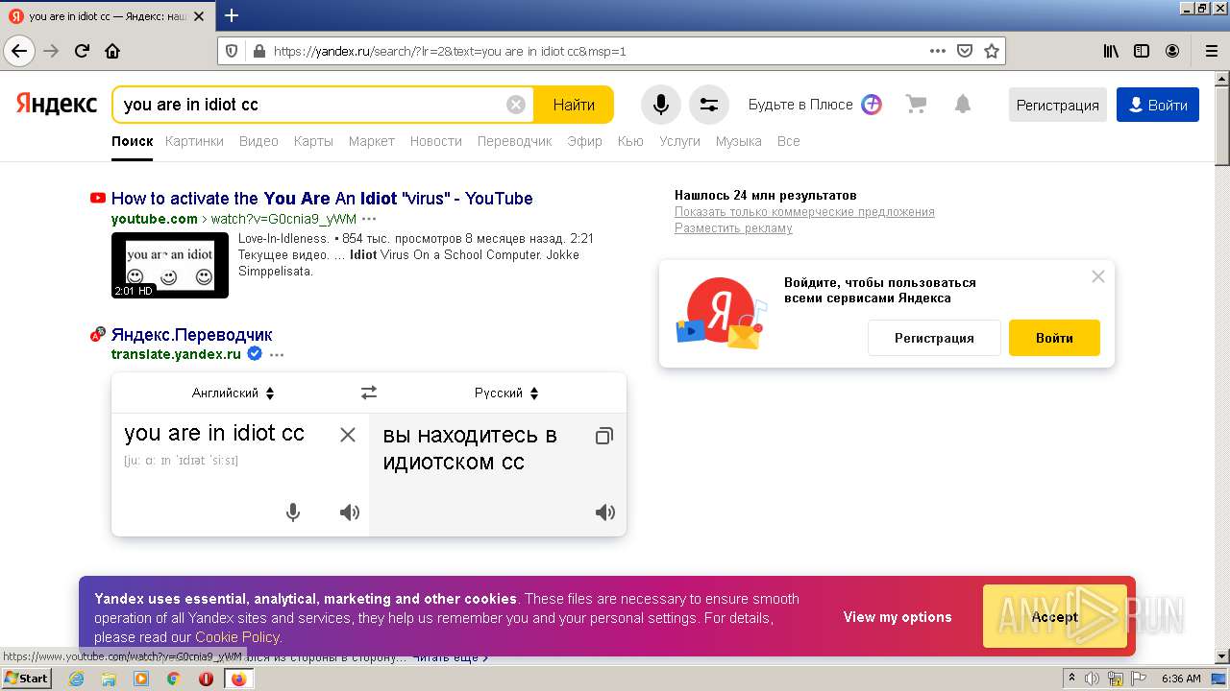Screen dimensions: 1230x691
Task: Open Firefox hamburger menu
Action: coord(1211,51)
